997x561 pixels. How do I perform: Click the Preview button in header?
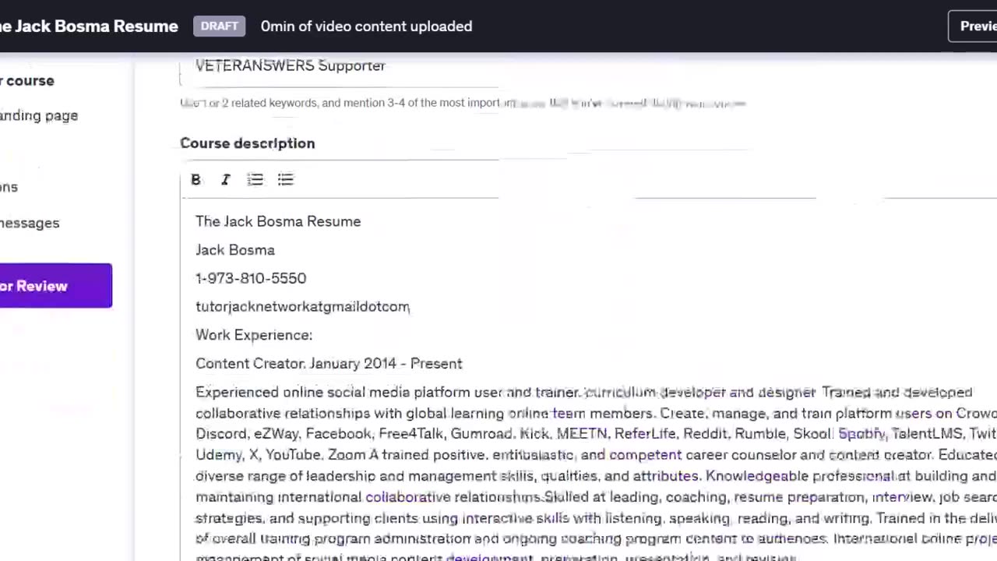click(x=973, y=26)
